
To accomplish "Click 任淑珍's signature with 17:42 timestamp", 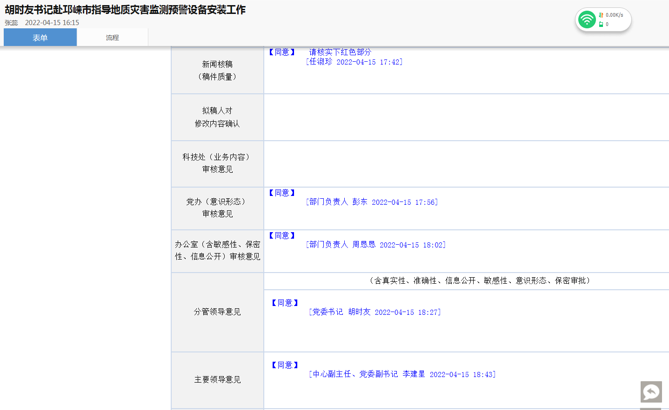I will click(354, 62).
